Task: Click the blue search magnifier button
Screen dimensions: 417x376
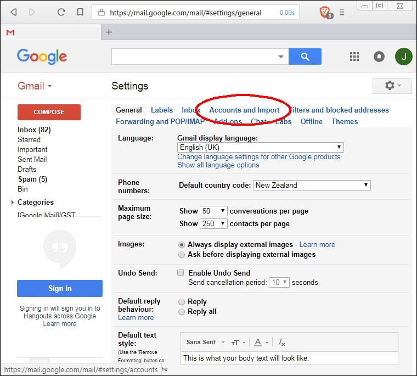Action: (305, 57)
